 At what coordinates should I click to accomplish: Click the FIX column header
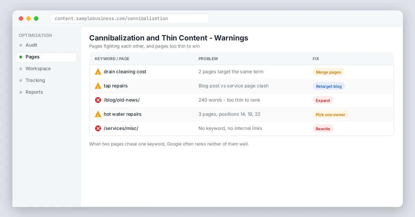[x=316, y=59]
